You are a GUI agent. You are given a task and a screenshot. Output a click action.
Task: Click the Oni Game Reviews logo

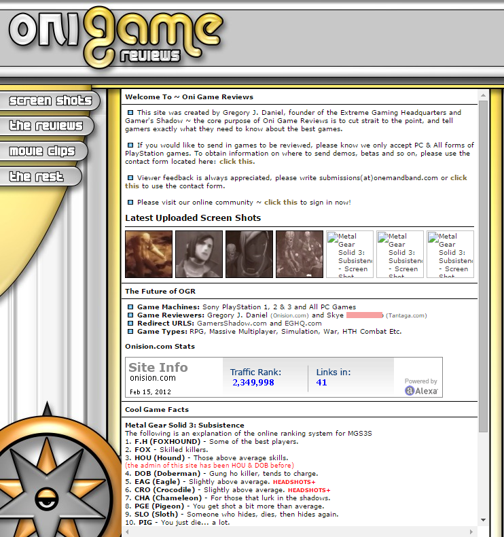[x=115, y=37]
